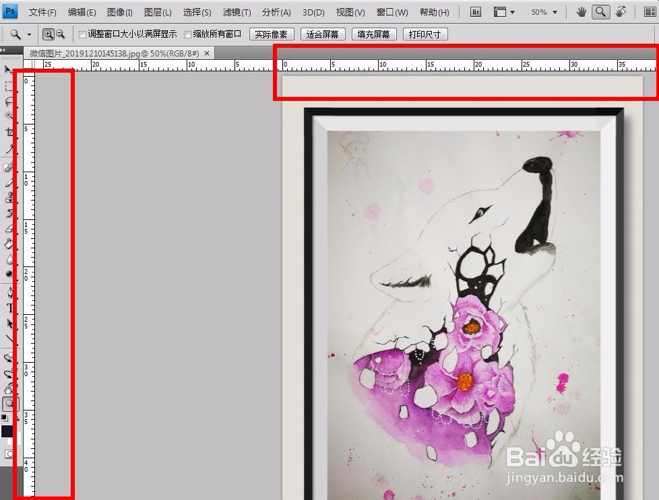Select the Paint Bucket tool
Screen dimensions: 659x500
coord(8,244)
